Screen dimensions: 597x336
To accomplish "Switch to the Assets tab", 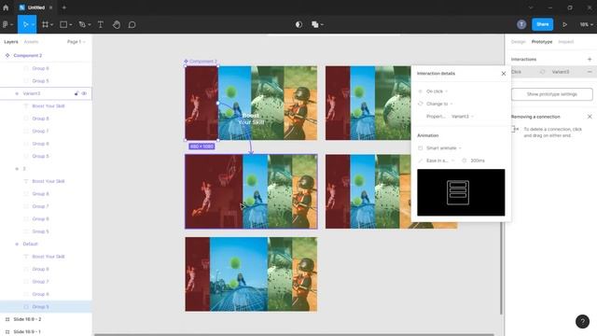I will click(31, 41).
